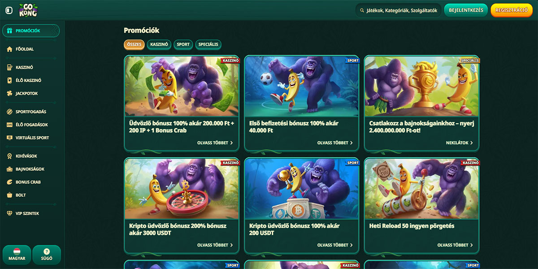Open Sportfogadás with the ball icon
This screenshot has width=538, height=269.
pyautogui.click(x=9, y=112)
